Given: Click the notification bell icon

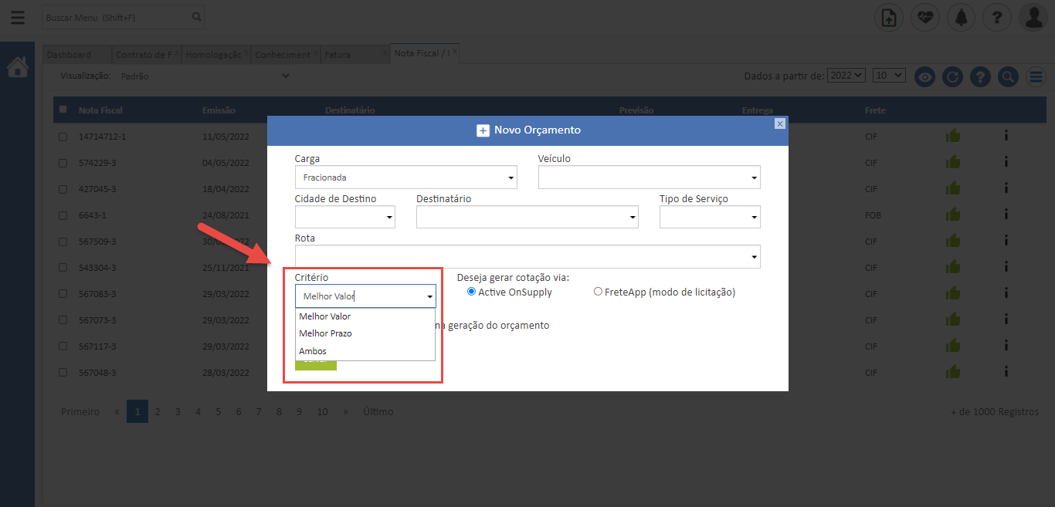Looking at the screenshot, I should [961, 18].
